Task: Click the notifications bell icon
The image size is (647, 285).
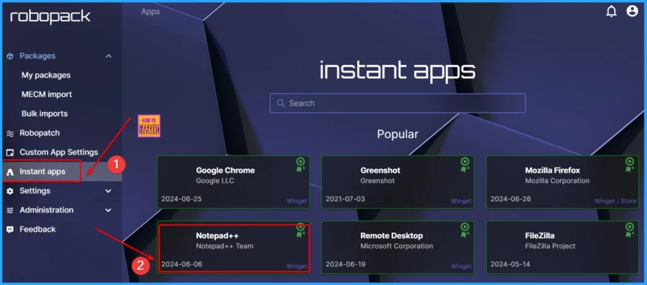Action: pyautogui.click(x=611, y=11)
